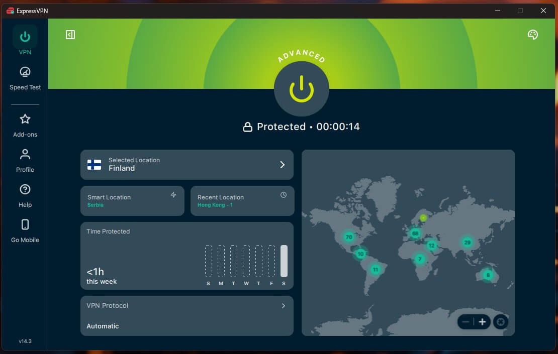Click the '<1h this week' value
This screenshot has height=354, width=558.
pyautogui.click(x=102, y=276)
